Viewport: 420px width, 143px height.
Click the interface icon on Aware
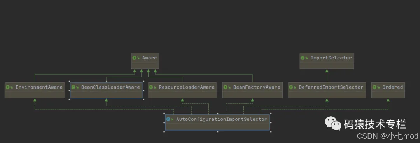(135, 58)
